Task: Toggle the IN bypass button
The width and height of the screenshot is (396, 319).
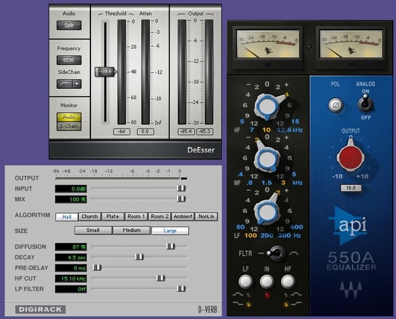Action: click(267, 281)
